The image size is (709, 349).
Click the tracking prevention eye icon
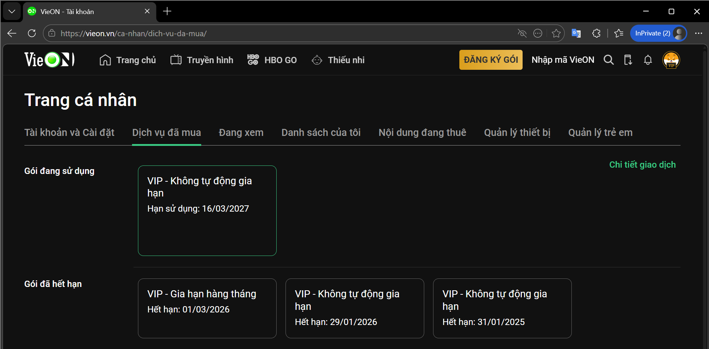click(x=522, y=33)
